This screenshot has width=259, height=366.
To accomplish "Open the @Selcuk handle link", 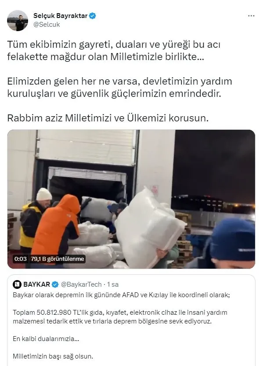I will [x=47, y=25].
